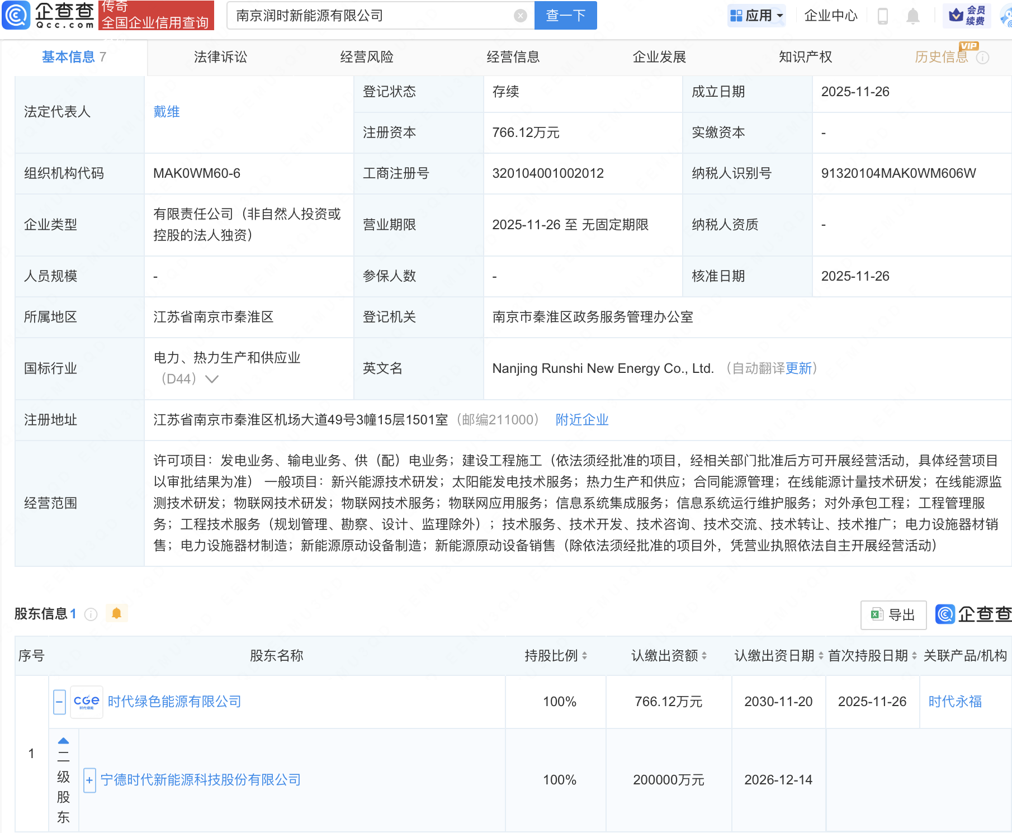Click the Qcc logo icon in header
Screen dimensions: 1012x833
click(16, 15)
